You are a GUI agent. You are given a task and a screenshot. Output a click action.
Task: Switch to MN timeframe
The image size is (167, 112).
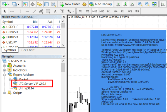[137, 11]
